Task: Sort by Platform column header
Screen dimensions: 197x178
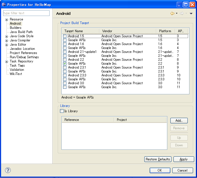Action: [166, 31]
